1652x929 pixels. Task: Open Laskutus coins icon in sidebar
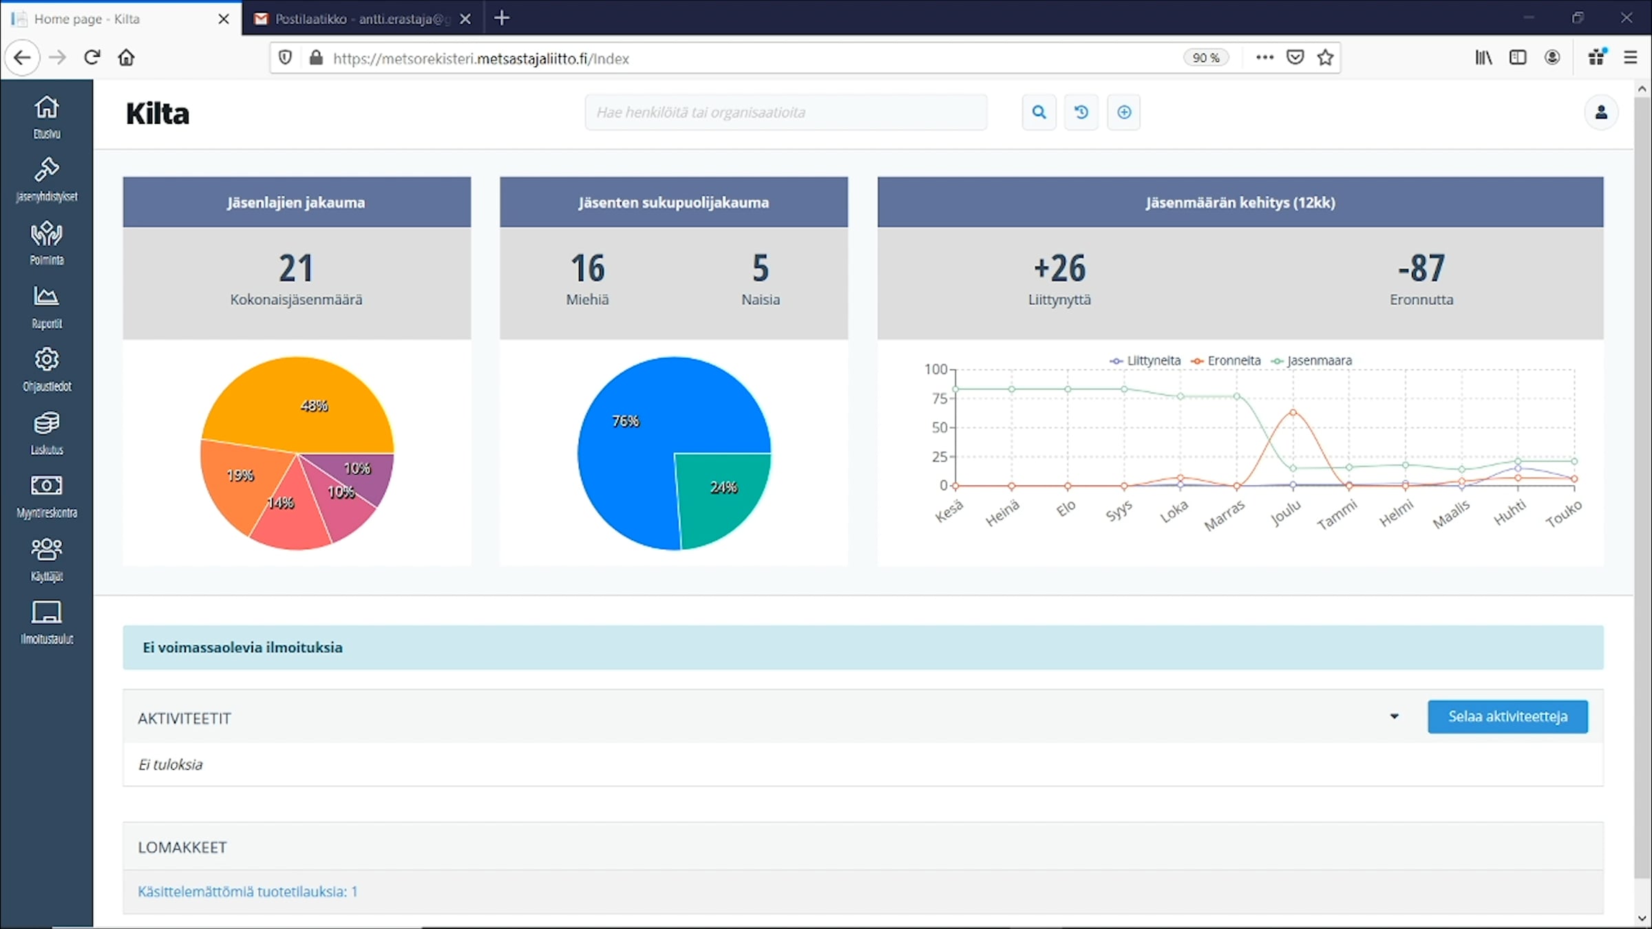click(47, 434)
